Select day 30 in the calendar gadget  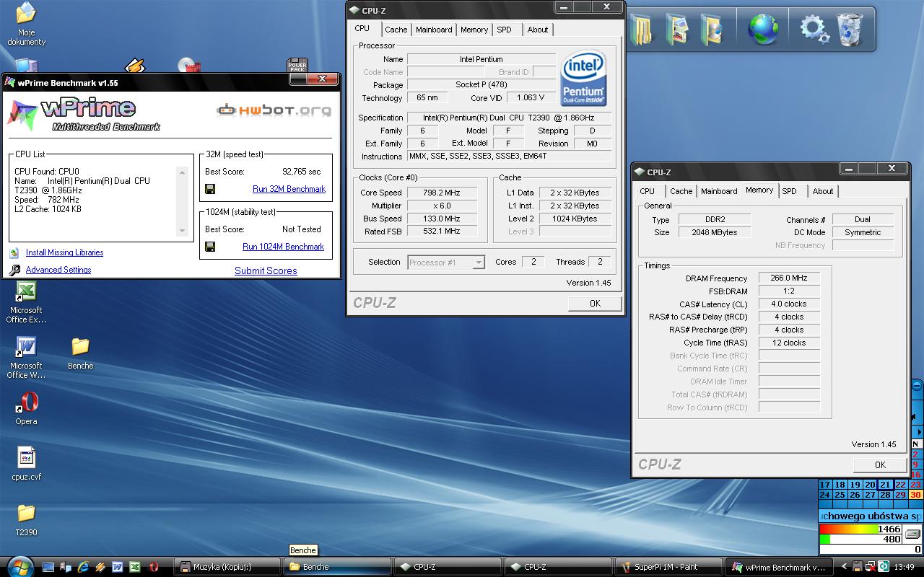tap(915, 495)
